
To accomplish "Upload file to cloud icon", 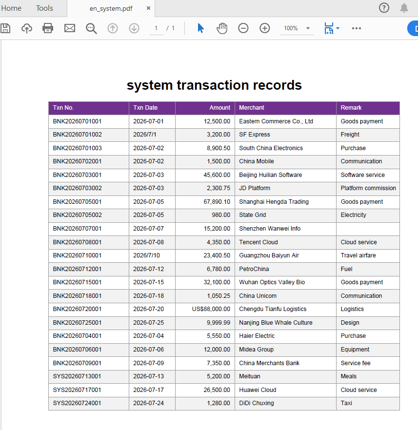I will (x=27, y=28).
